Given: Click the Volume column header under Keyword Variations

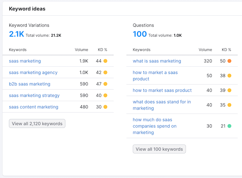Looking at the screenshot, I should [x=81, y=50].
